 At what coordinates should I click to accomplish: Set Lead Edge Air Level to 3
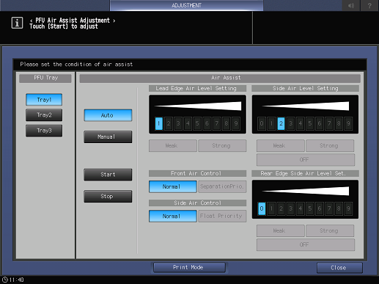tap(178, 123)
